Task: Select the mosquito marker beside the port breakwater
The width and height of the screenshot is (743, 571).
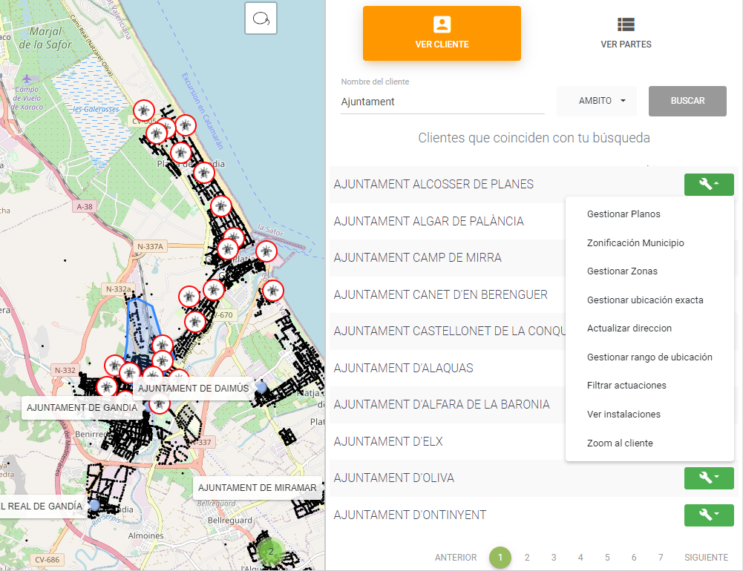Action: pyautogui.click(x=266, y=251)
